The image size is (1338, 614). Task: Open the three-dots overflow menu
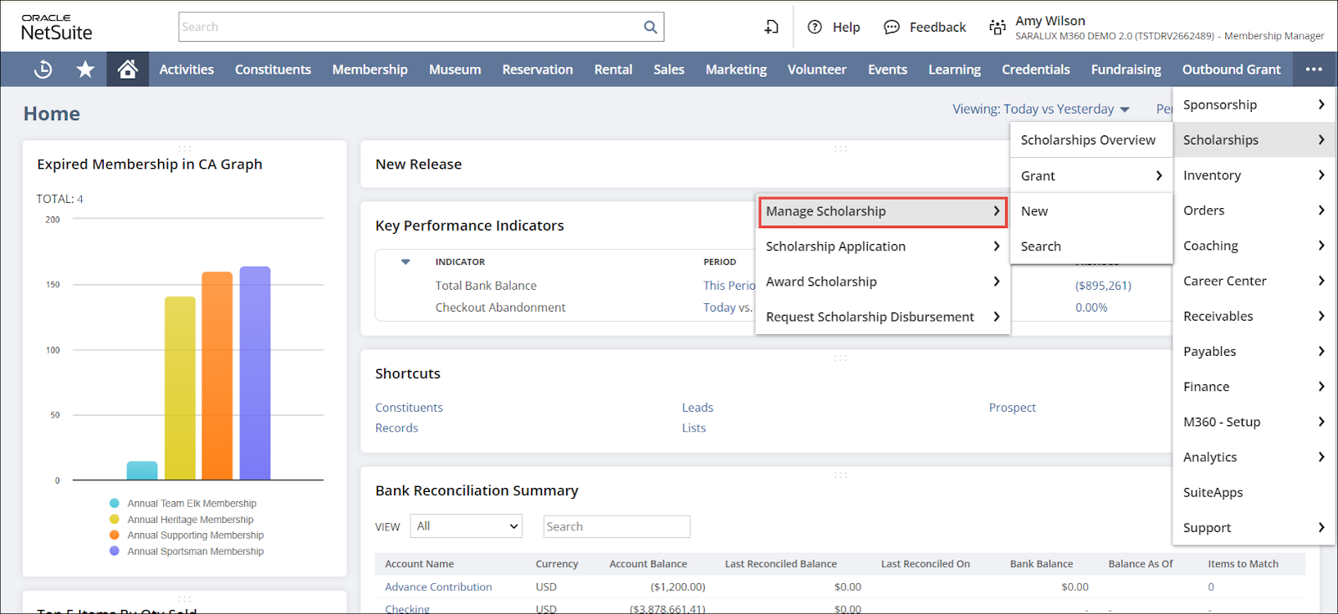point(1314,69)
